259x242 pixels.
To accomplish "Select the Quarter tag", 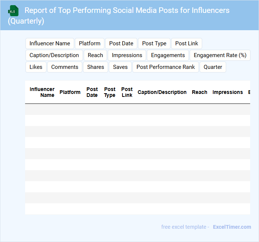I will coord(213,67).
